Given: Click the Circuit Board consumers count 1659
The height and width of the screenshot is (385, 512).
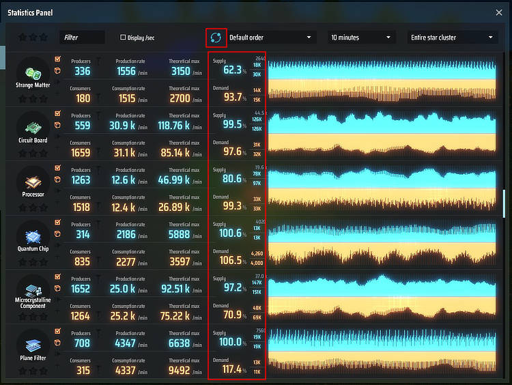Looking at the screenshot, I should point(81,153).
